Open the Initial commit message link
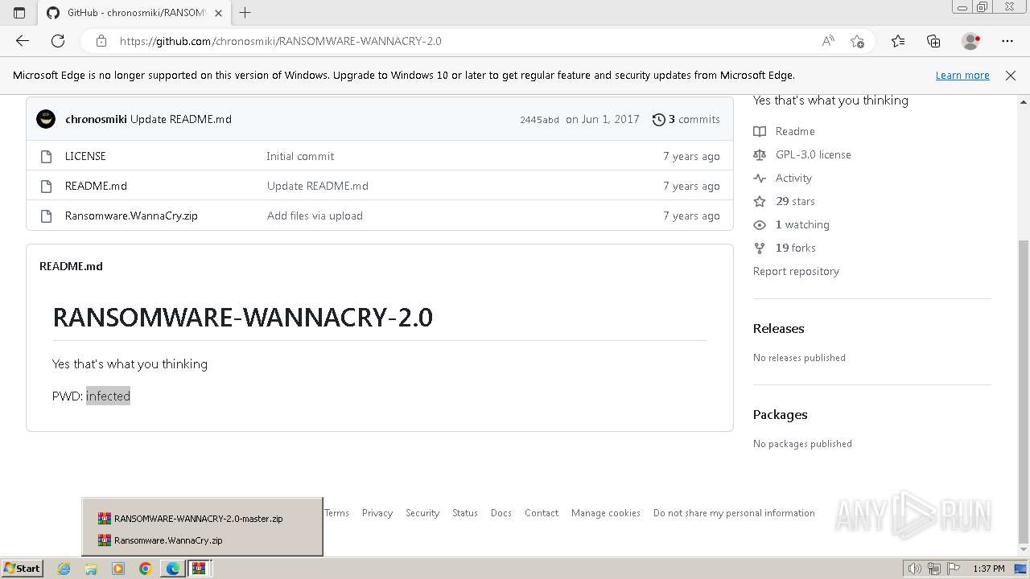Screen dimensions: 1030x579 (x=300, y=156)
